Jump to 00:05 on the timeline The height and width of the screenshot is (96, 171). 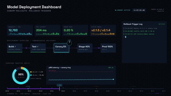tap(63, 91)
